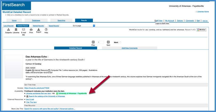216x112 pixels.
Task: Advance to next record with Next arrow
Action: 108,42
